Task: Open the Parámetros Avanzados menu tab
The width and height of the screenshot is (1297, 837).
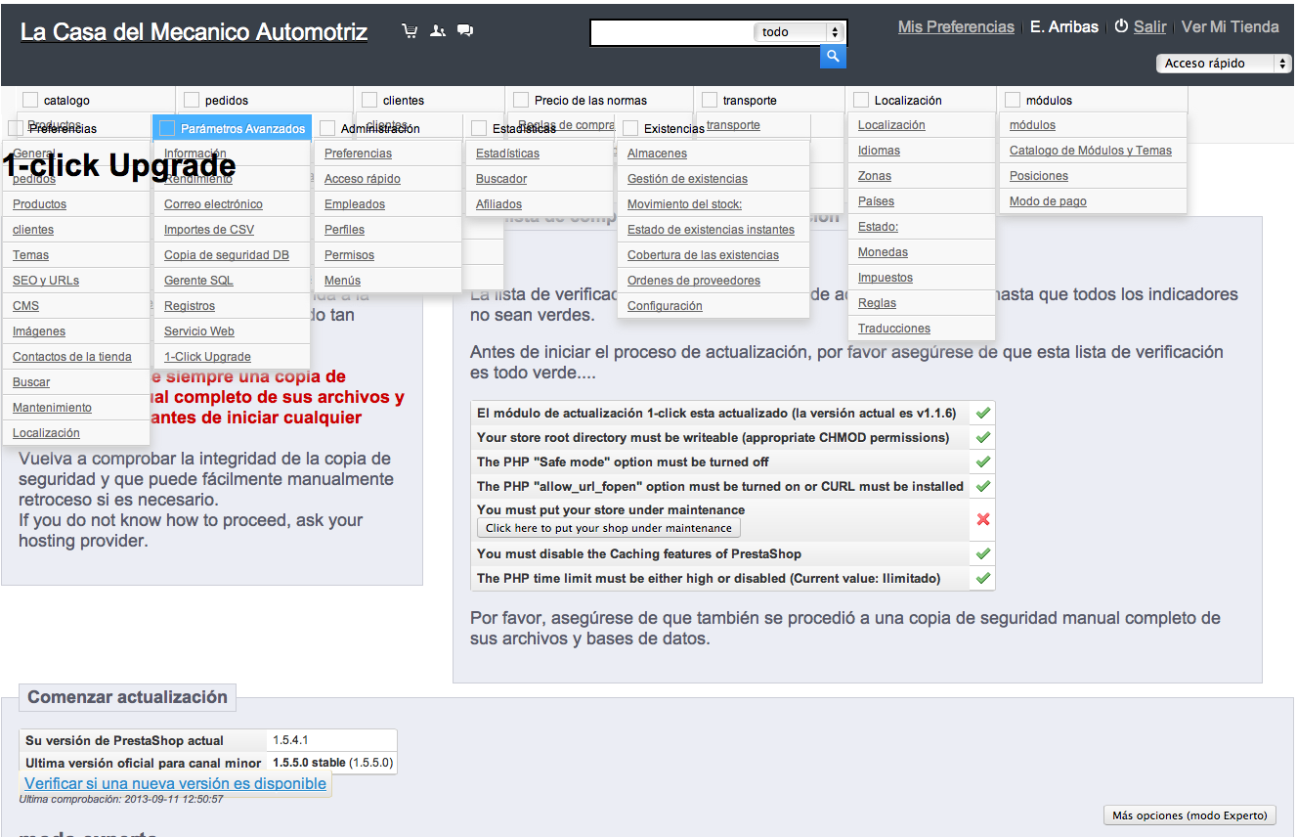Action: point(232,128)
